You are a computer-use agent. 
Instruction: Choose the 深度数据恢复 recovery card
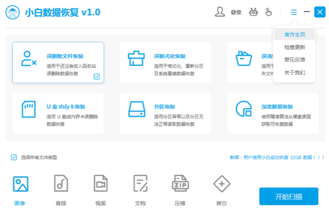point(273,113)
